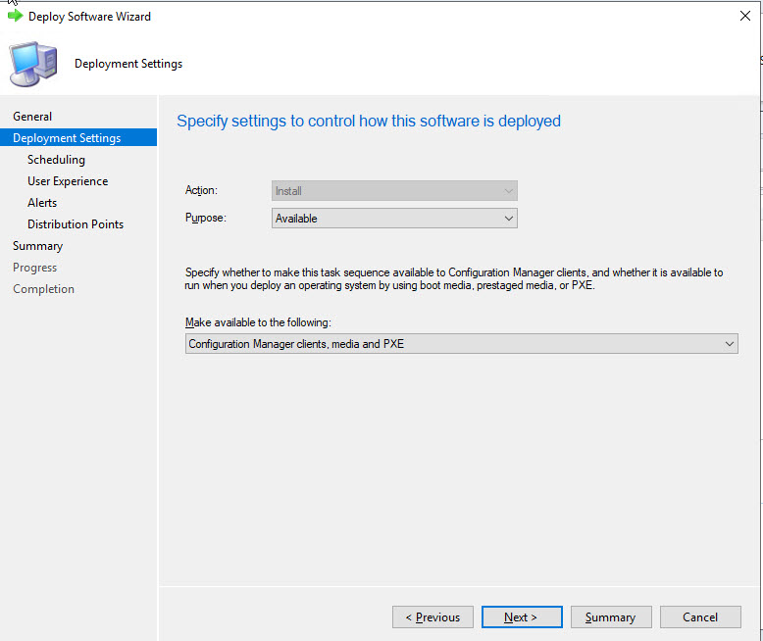763x641 pixels.
Task: Click the green arrow wizard icon in title bar
Action: 15,16
